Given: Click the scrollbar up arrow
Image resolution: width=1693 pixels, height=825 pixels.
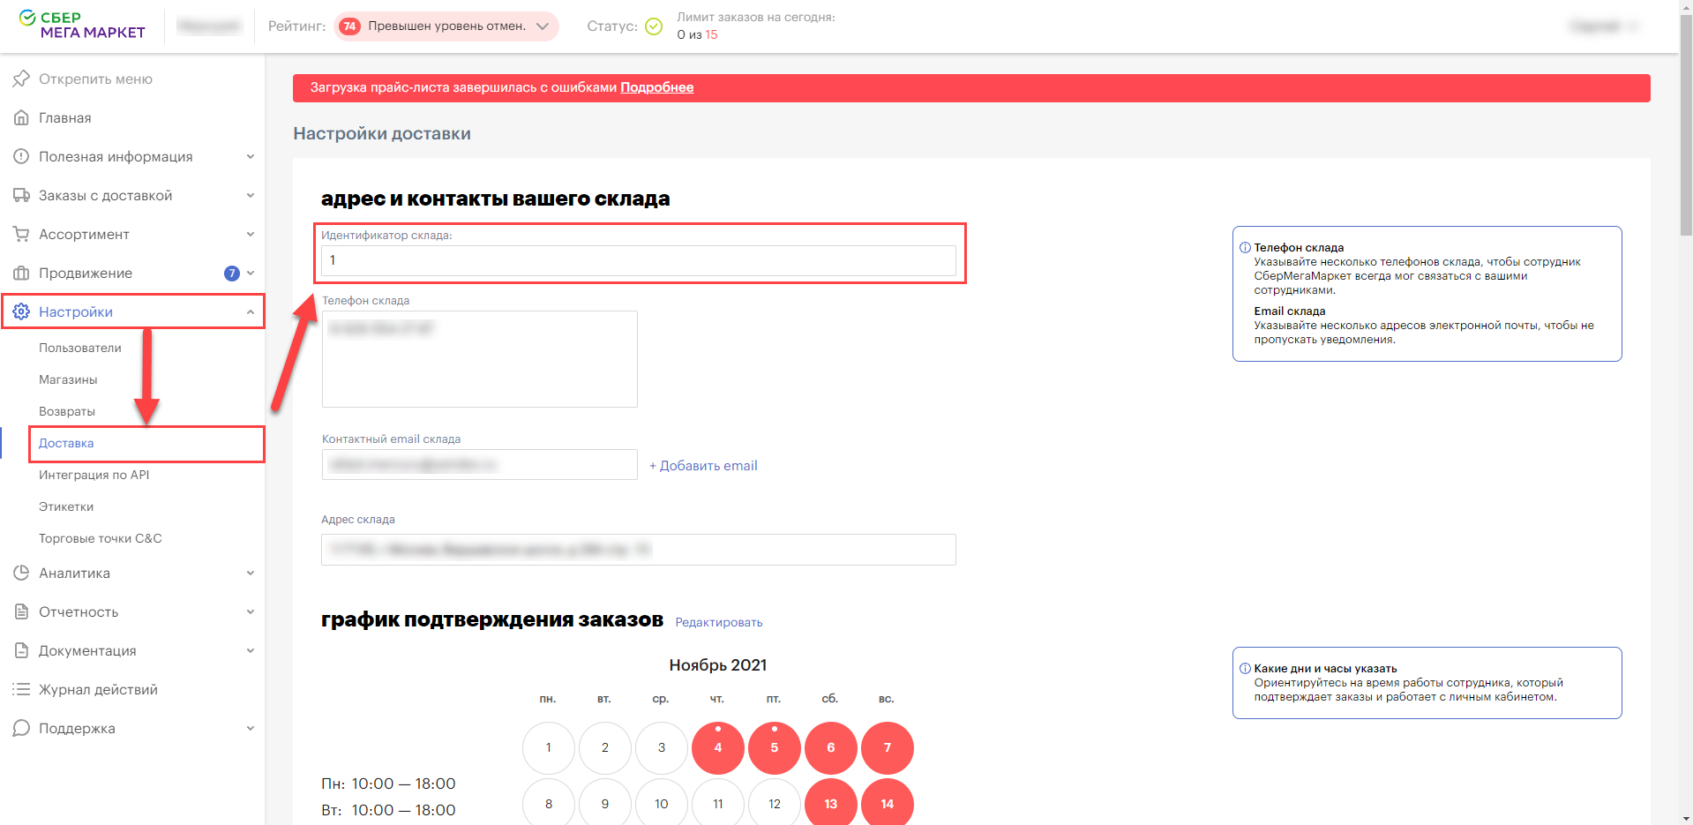Looking at the screenshot, I should click(x=1686, y=7).
